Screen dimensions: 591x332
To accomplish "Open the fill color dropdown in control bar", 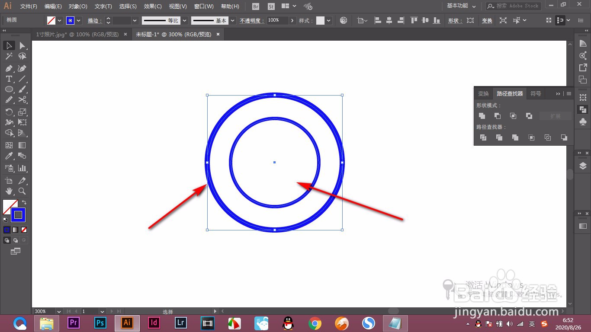I will tap(60, 20).
